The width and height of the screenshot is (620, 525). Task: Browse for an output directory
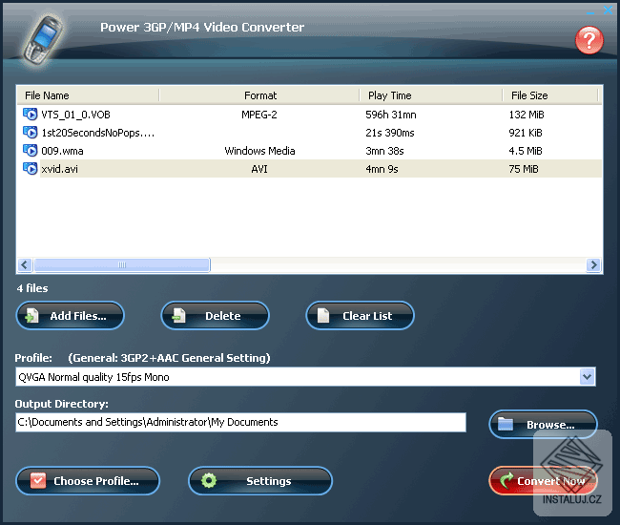[543, 425]
